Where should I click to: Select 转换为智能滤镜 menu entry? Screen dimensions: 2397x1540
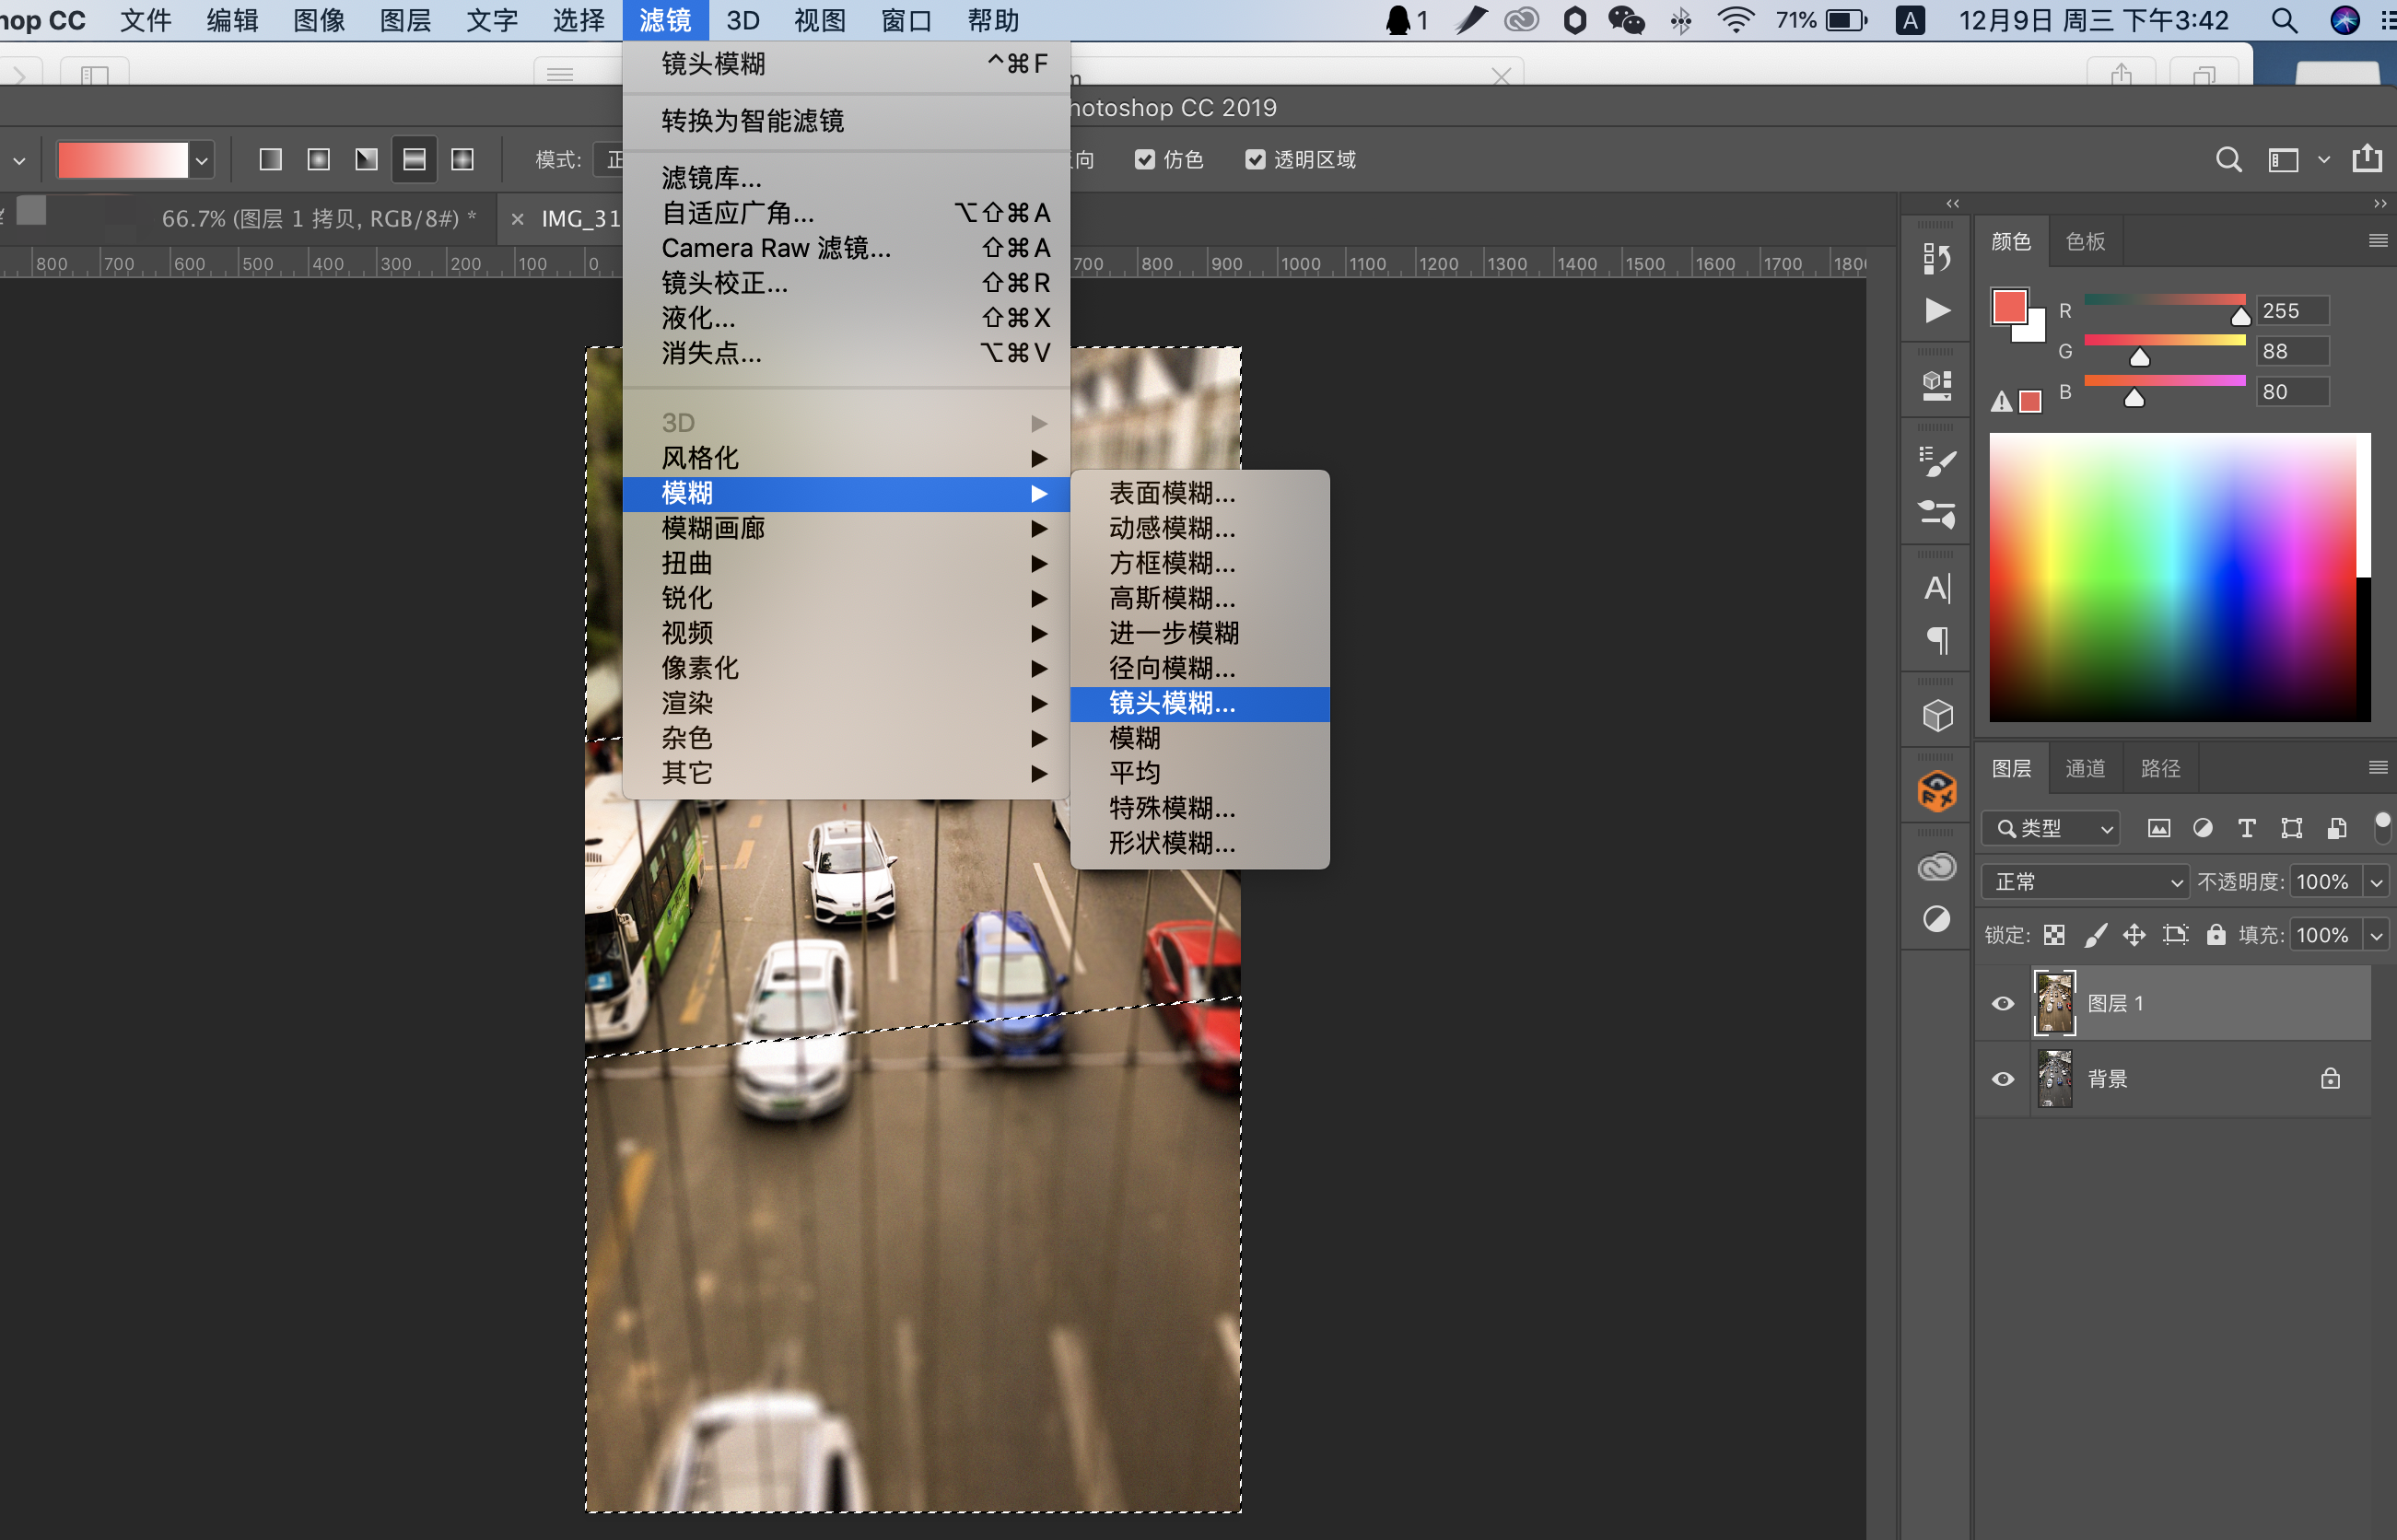coord(752,121)
